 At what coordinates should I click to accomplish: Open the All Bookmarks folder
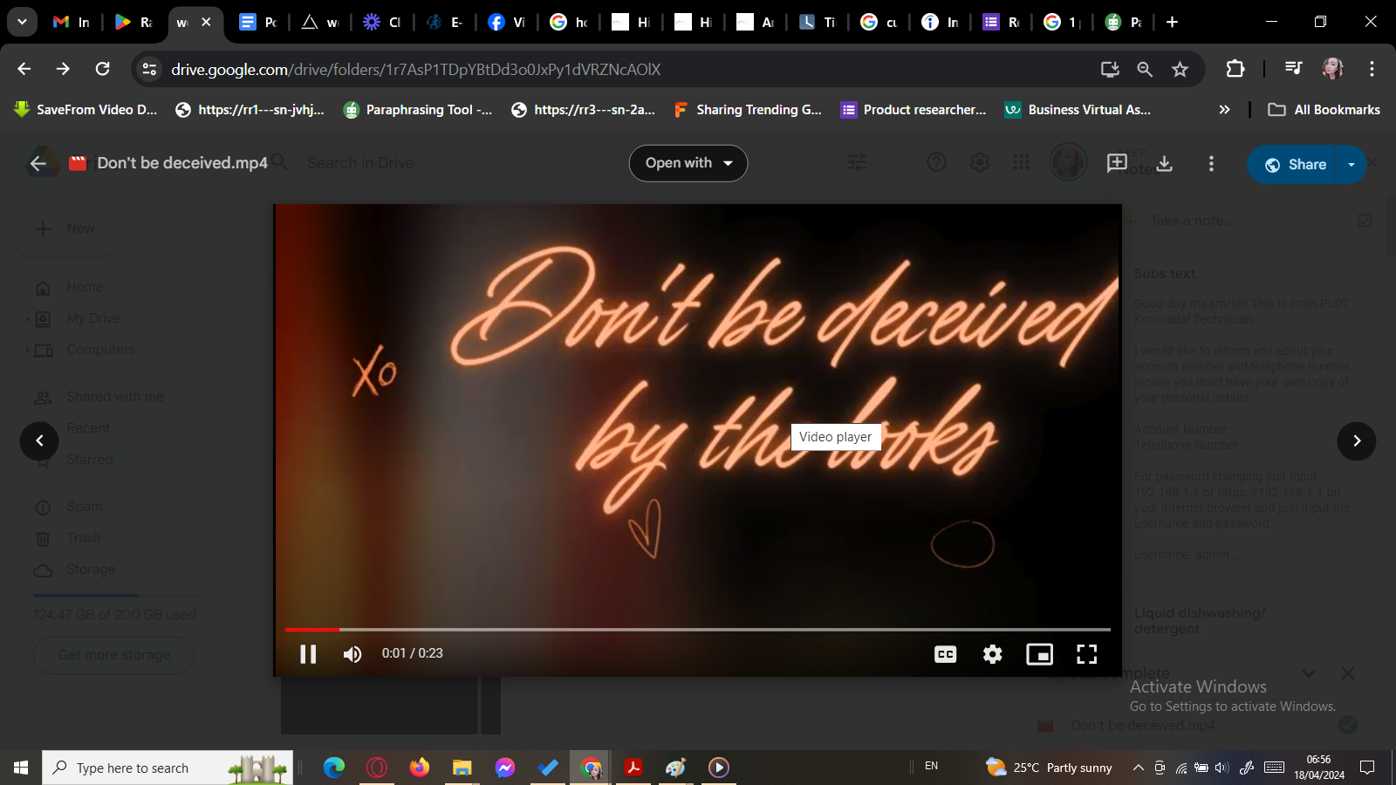point(1324,109)
